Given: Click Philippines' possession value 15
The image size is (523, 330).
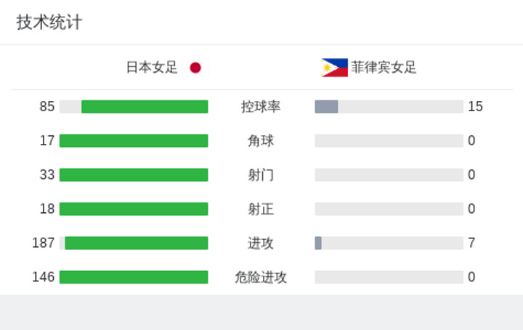Looking at the screenshot, I should (x=475, y=107).
